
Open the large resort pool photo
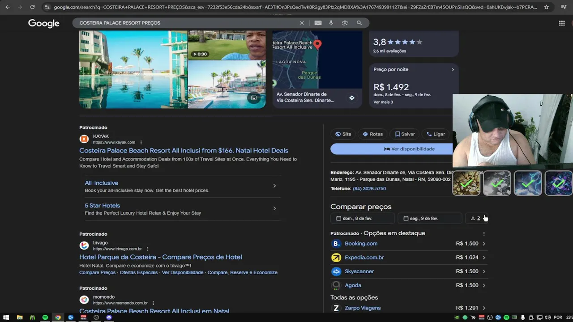pos(133,69)
